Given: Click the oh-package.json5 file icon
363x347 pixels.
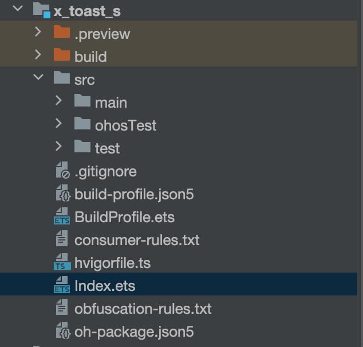Looking at the screenshot, I should coord(62,331).
